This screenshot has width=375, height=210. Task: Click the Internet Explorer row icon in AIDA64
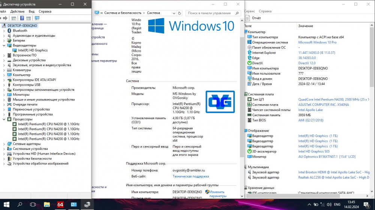[x=249, y=53]
